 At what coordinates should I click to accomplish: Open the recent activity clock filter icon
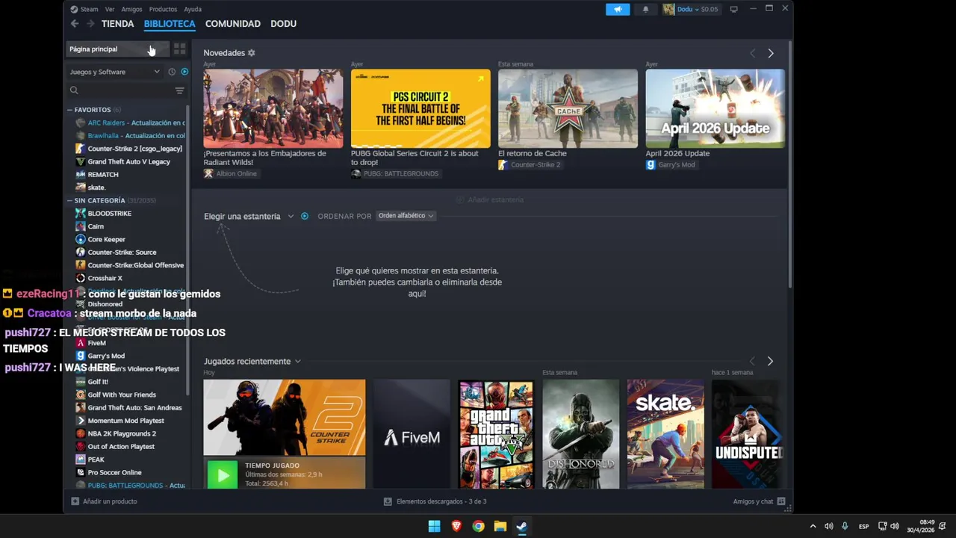pyautogui.click(x=172, y=72)
